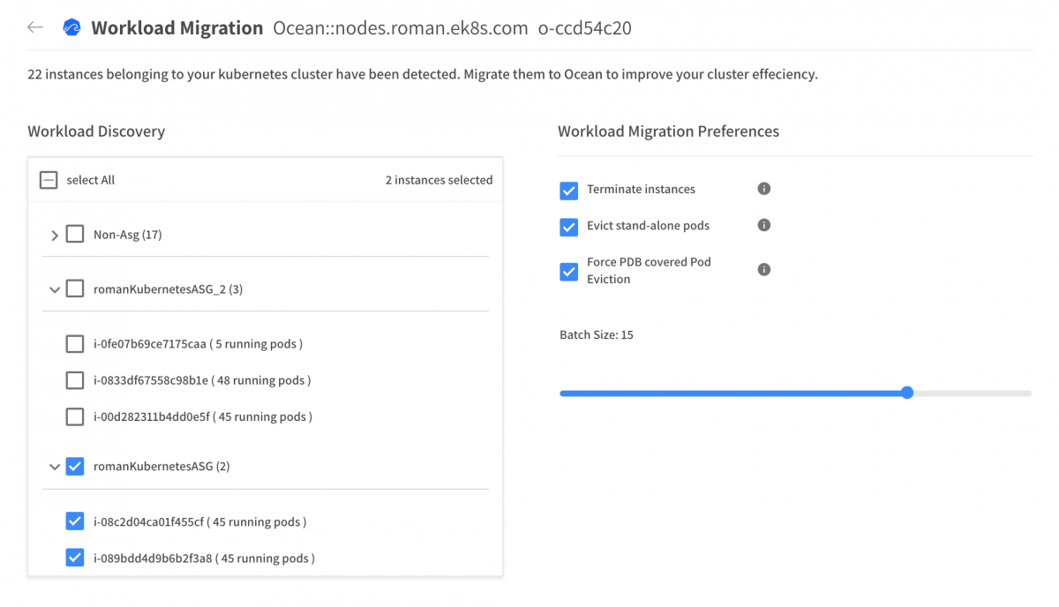1059x607 pixels.
Task: Click info icon beside Force PDB covered Pod Eviction
Action: [x=764, y=269]
